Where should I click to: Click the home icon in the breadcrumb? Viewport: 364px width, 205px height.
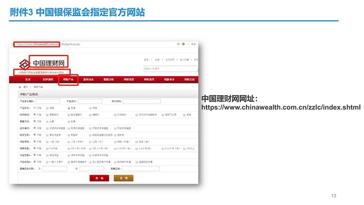[20, 87]
